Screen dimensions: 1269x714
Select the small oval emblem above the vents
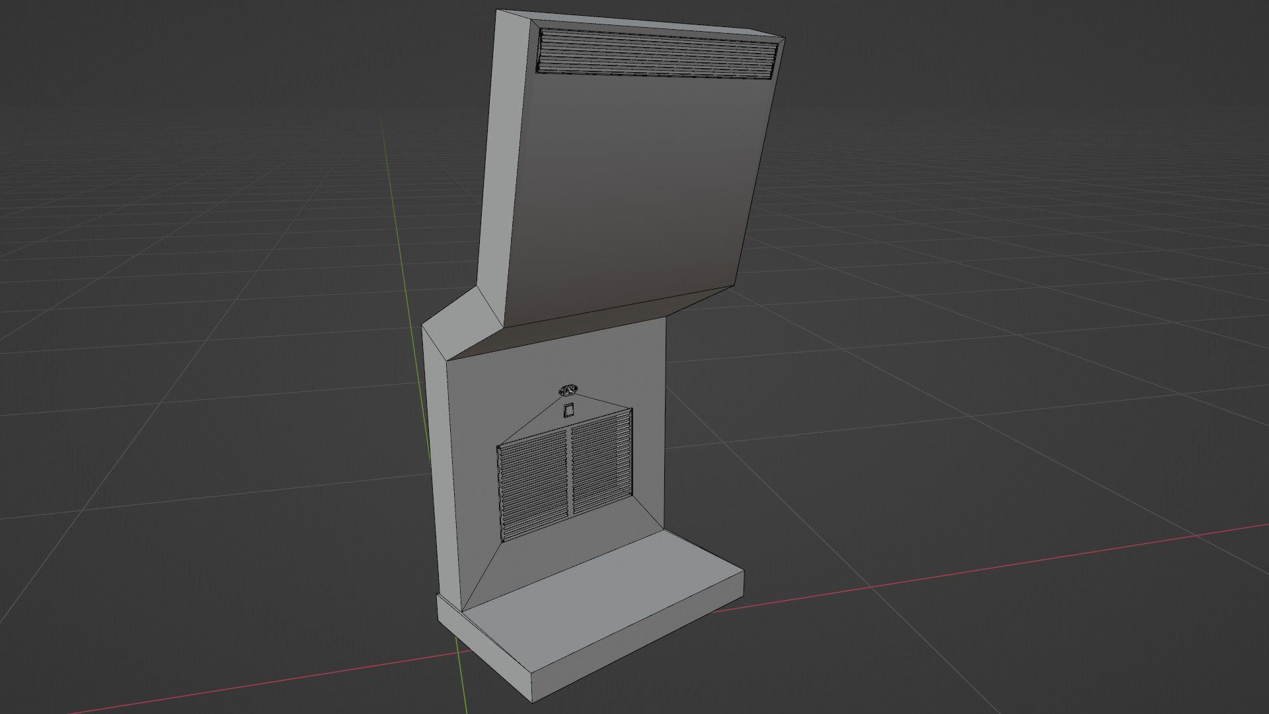tap(568, 391)
